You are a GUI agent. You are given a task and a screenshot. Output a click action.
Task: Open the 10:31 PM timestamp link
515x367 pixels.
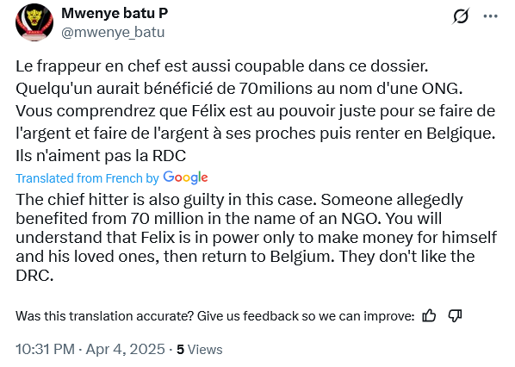[45, 349]
